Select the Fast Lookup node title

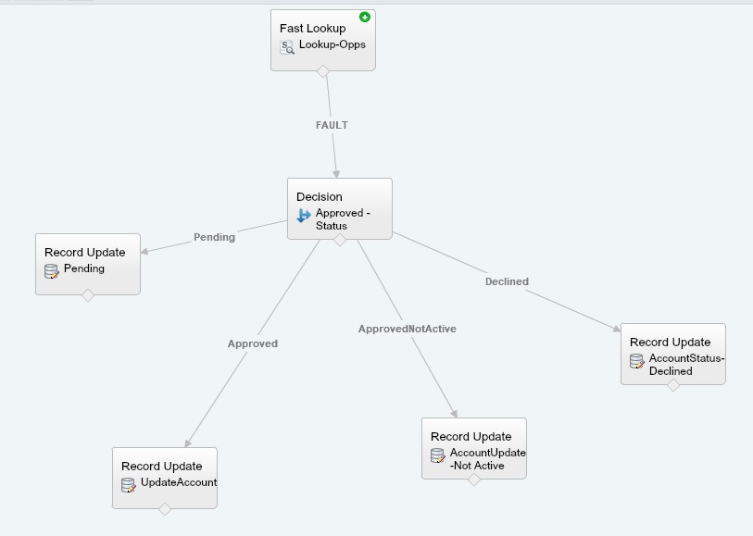(313, 29)
